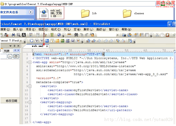Open the classes folder

128,13
